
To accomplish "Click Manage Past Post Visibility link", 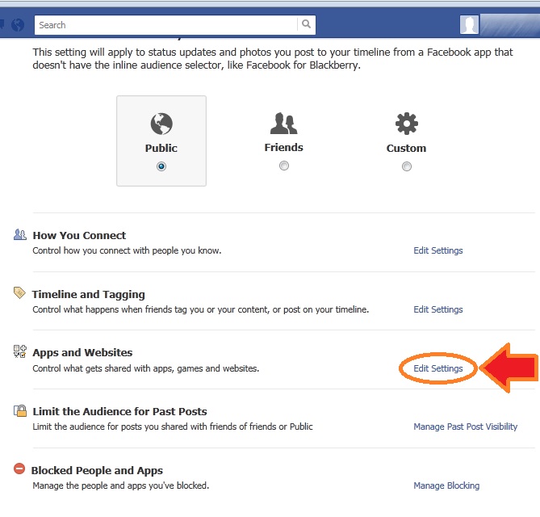I will pos(465,427).
